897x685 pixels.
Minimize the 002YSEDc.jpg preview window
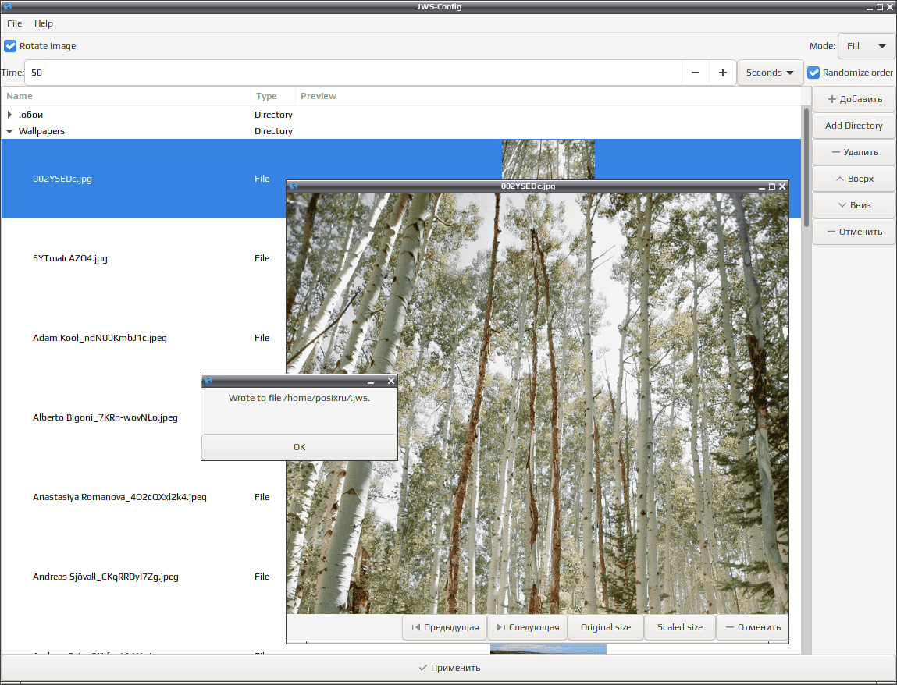coord(762,186)
